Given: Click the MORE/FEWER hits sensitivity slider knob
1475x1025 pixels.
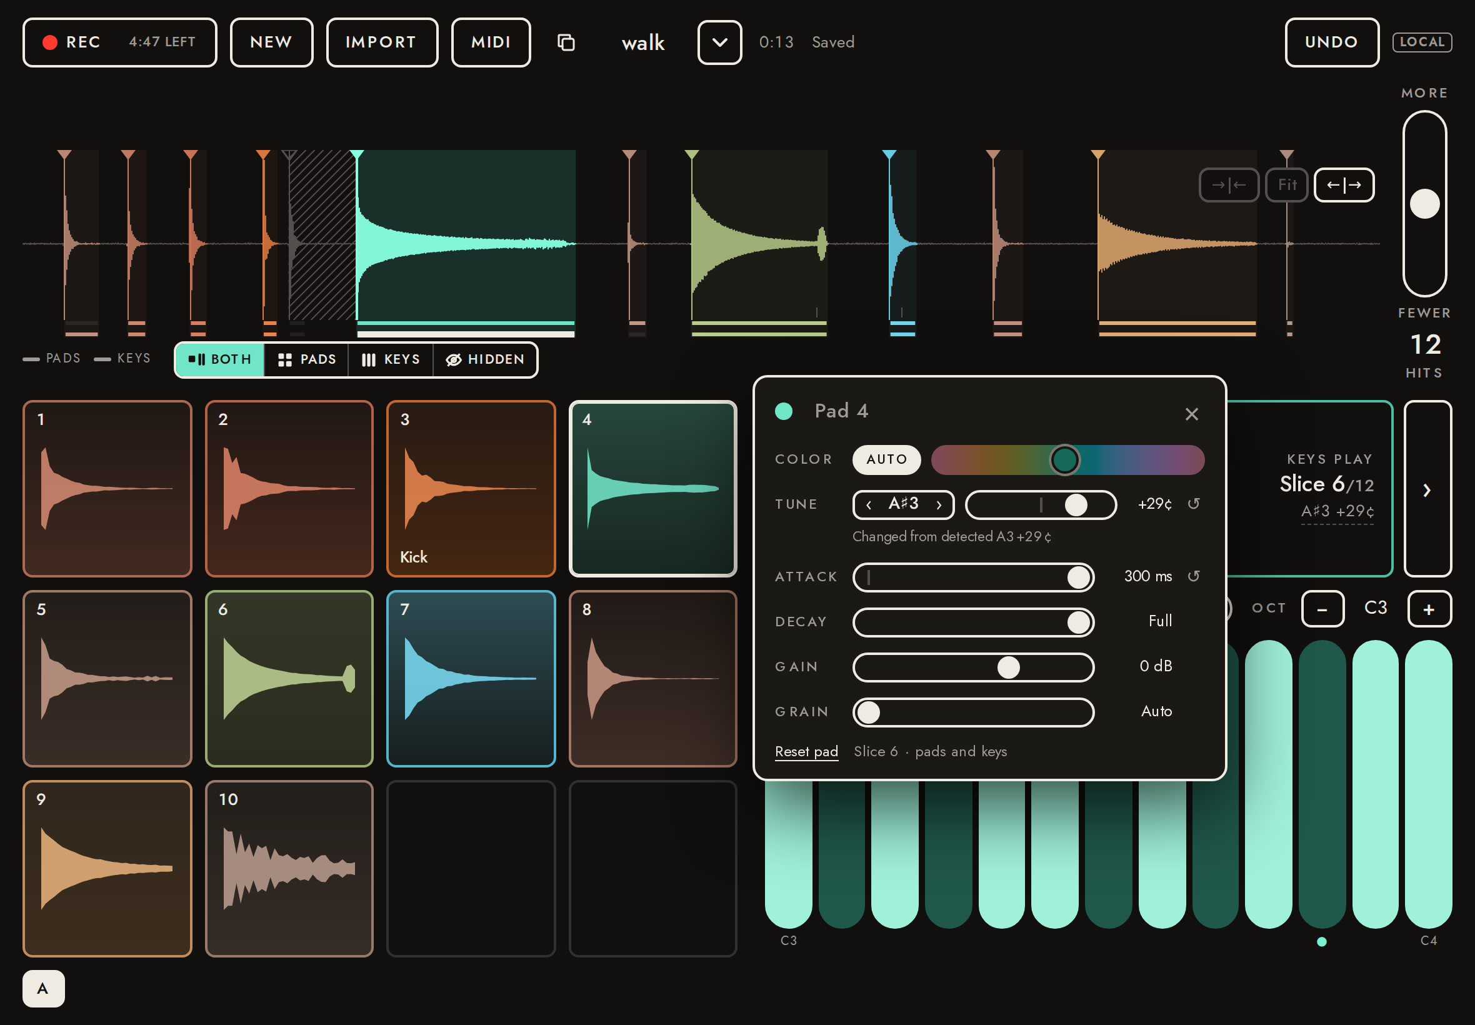Looking at the screenshot, I should (1424, 204).
